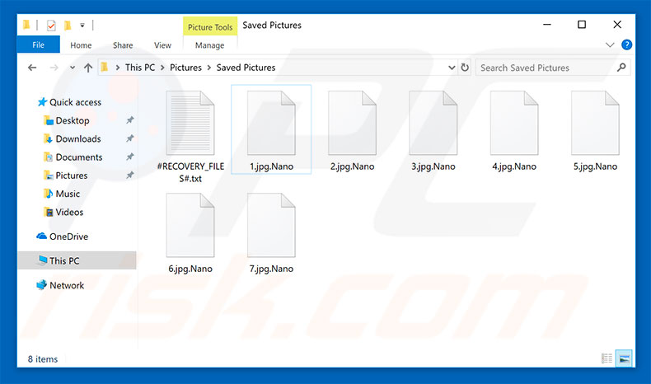
Task: Open the Customize Quick Access Toolbar dropdown
Action: point(82,26)
